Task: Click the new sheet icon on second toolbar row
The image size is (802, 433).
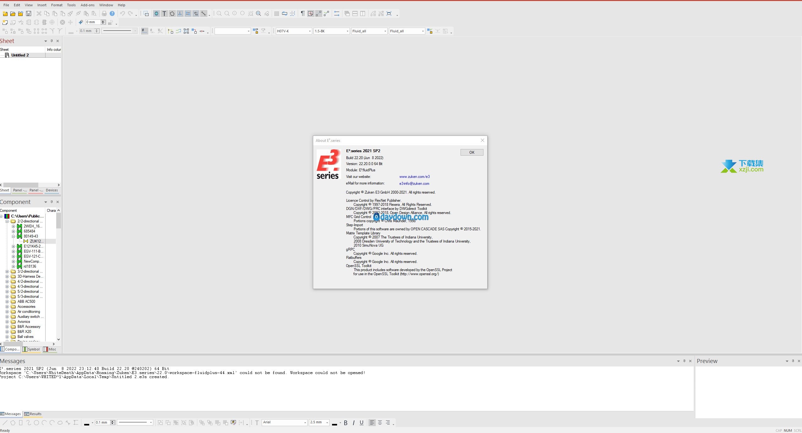Action: point(5,22)
